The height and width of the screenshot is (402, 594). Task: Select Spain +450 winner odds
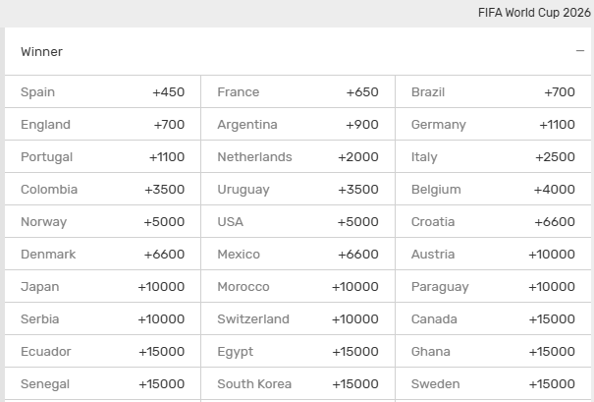pyautogui.click(x=102, y=92)
